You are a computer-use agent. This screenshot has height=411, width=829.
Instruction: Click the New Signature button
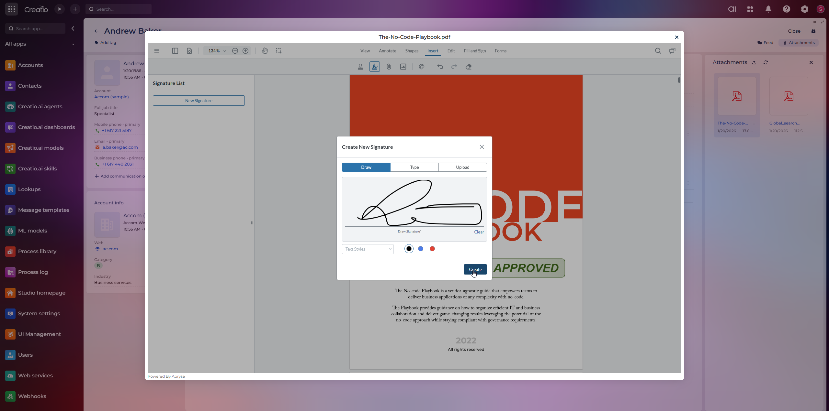(199, 101)
